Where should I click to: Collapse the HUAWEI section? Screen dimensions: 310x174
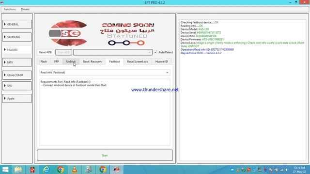pyautogui.click(x=17, y=50)
